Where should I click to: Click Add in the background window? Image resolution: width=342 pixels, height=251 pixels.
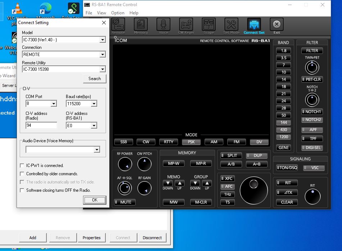[33, 238]
